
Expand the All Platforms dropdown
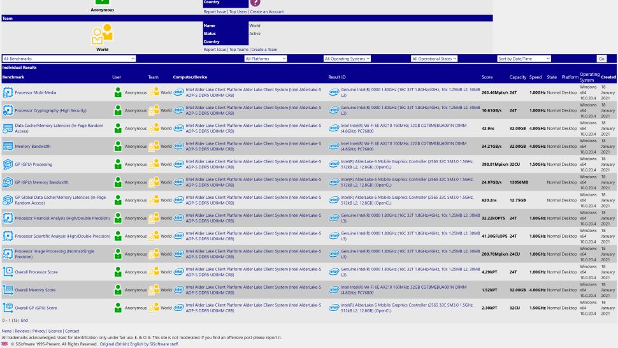pos(266,59)
